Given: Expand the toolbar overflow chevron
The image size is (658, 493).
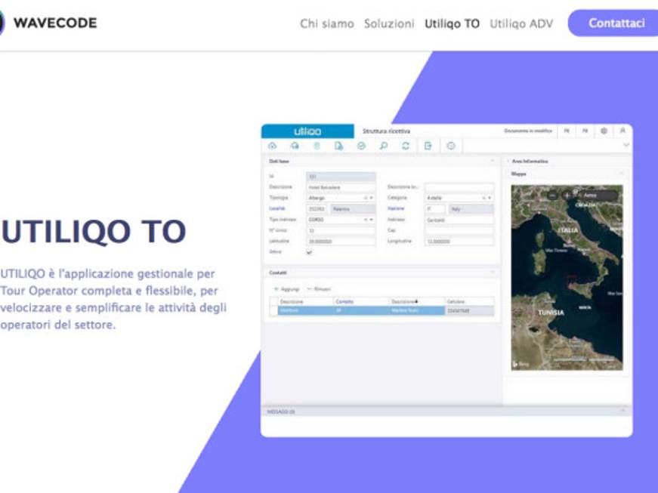Looking at the screenshot, I should point(626,146).
